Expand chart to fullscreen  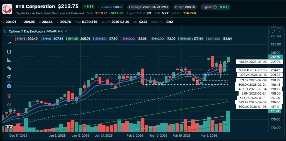273,31
